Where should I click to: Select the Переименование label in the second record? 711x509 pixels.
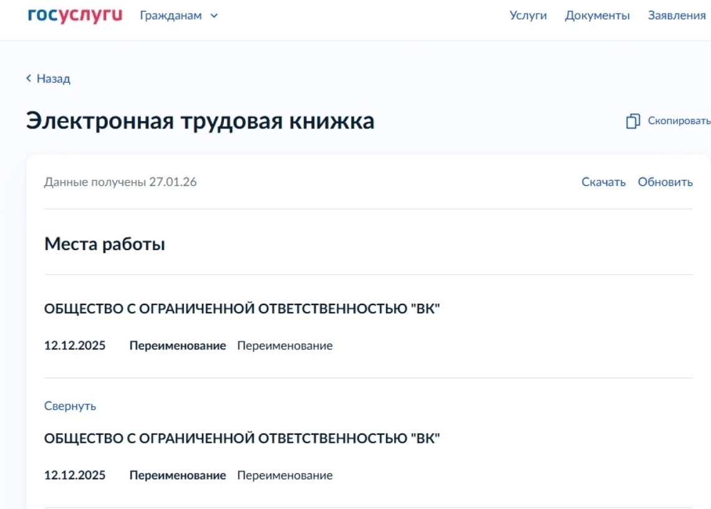[x=178, y=475]
